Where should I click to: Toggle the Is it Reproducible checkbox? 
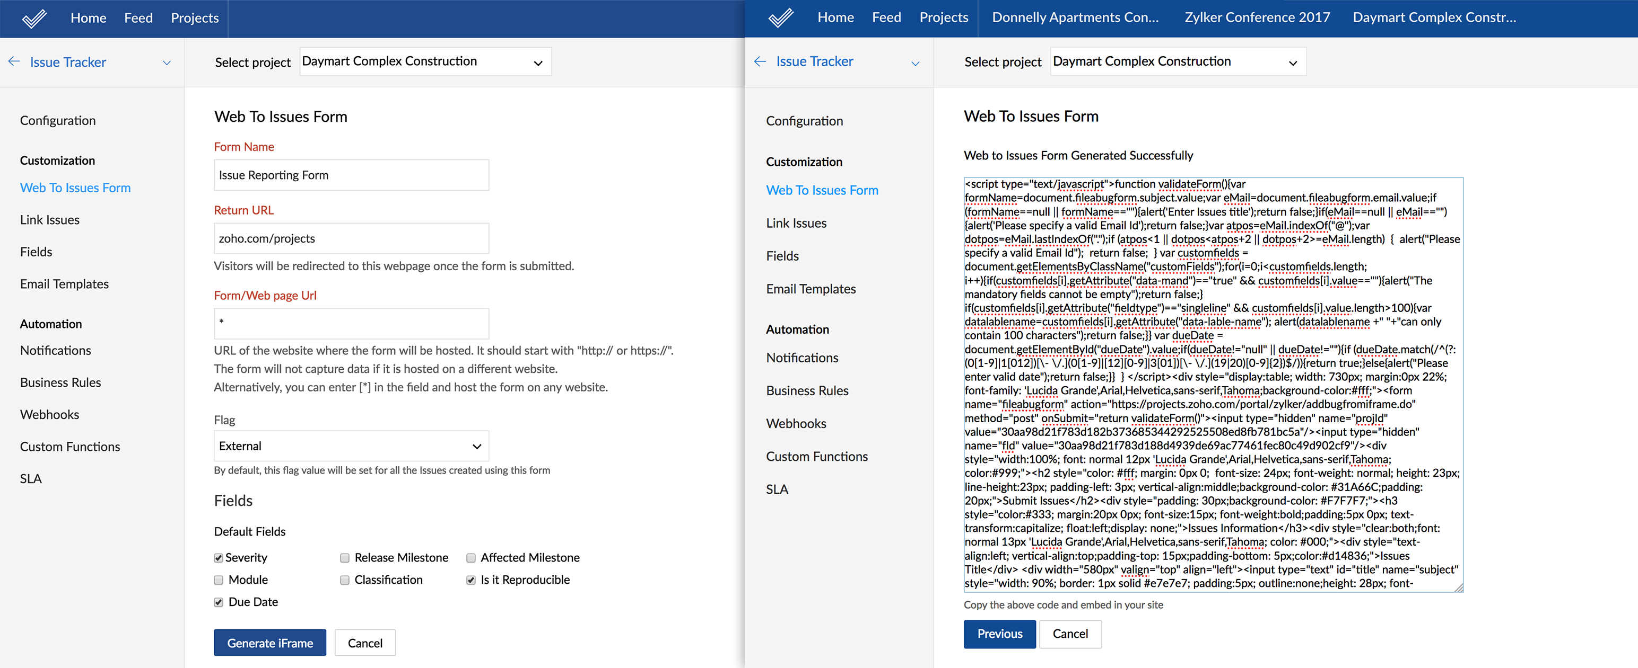471,580
